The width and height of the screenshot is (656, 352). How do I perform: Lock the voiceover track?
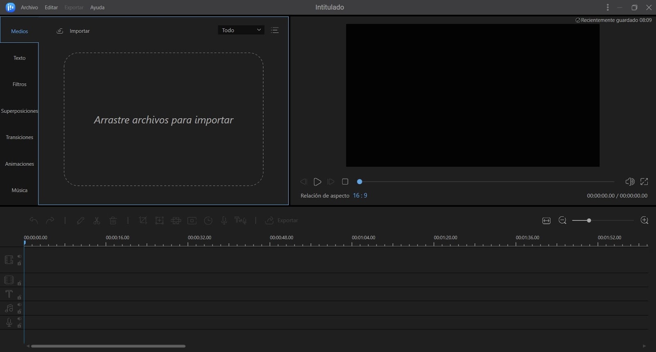(19, 325)
